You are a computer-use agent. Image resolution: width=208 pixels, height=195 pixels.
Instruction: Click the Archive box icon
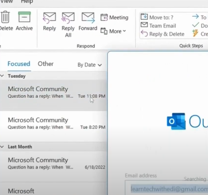[24, 17]
